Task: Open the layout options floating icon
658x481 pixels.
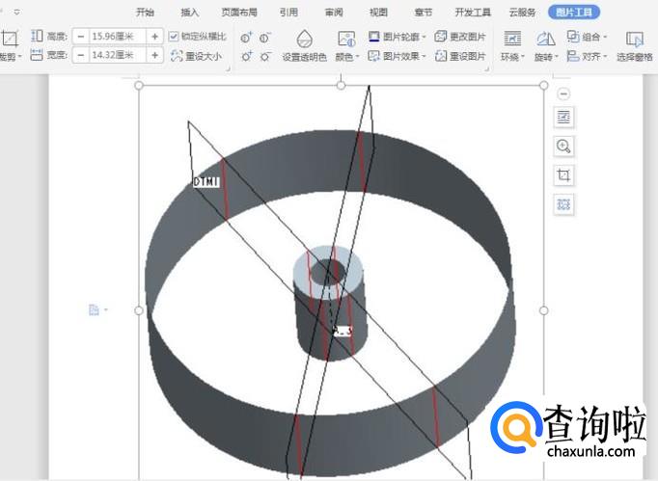Action: click(x=564, y=118)
